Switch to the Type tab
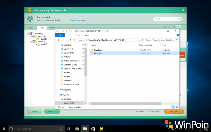The image size is (211, 132). click(x=42, y=28)
